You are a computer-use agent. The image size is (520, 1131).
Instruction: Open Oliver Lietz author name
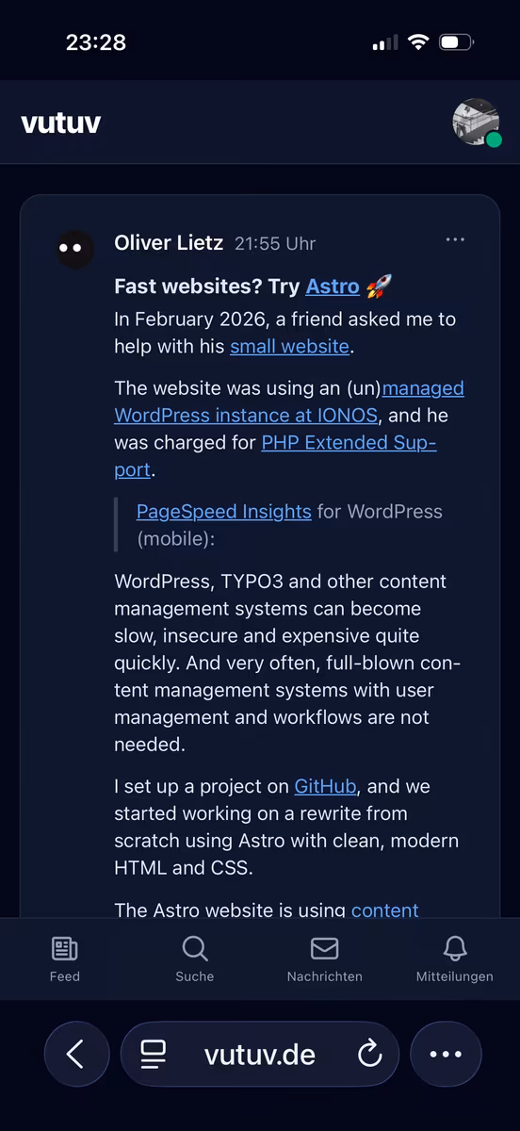click(169, 243)
